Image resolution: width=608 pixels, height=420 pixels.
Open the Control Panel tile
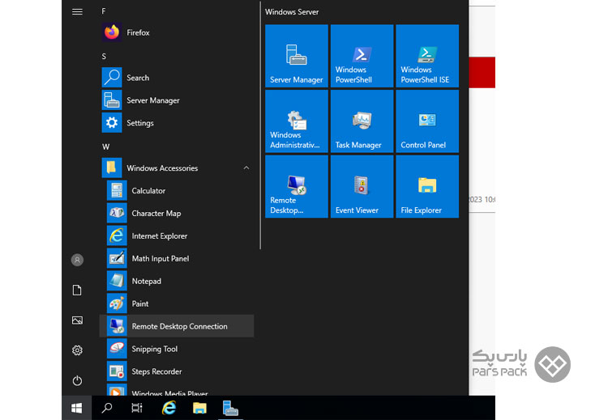coord(427,121)
